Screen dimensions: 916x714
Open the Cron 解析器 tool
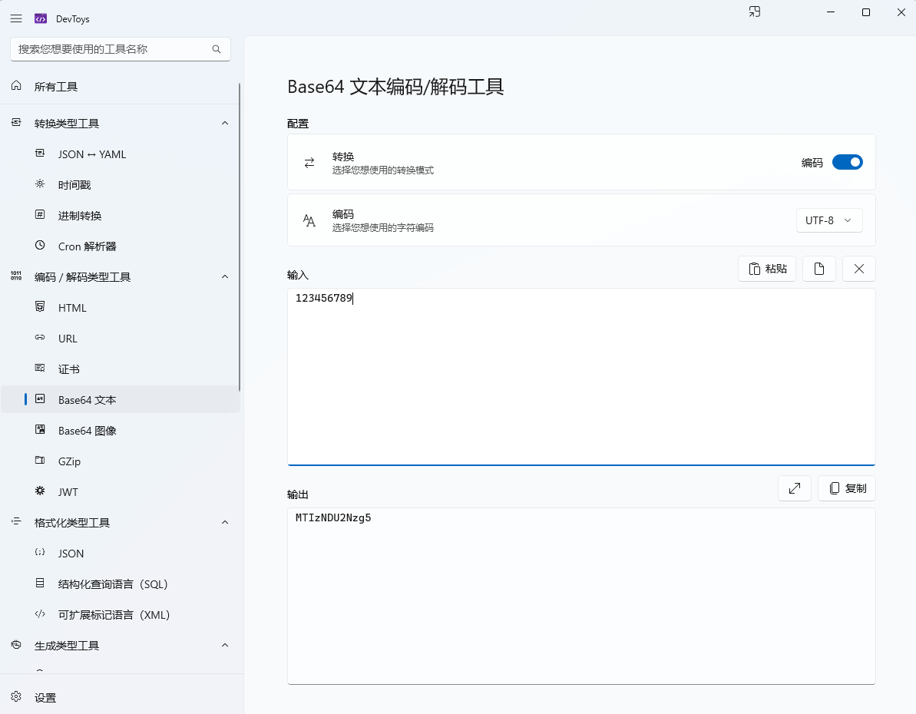point(120,246)
